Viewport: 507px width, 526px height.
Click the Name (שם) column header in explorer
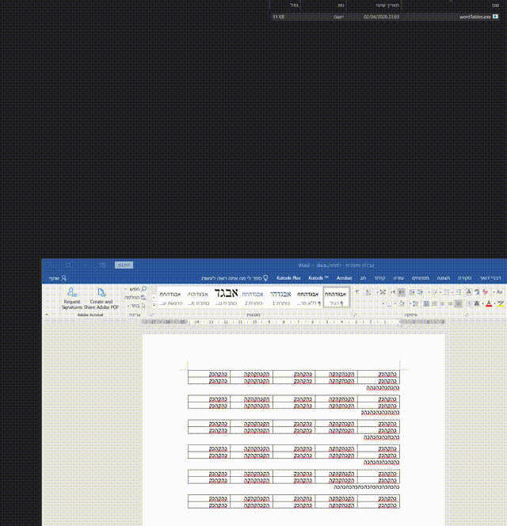[x=496, y=6]
